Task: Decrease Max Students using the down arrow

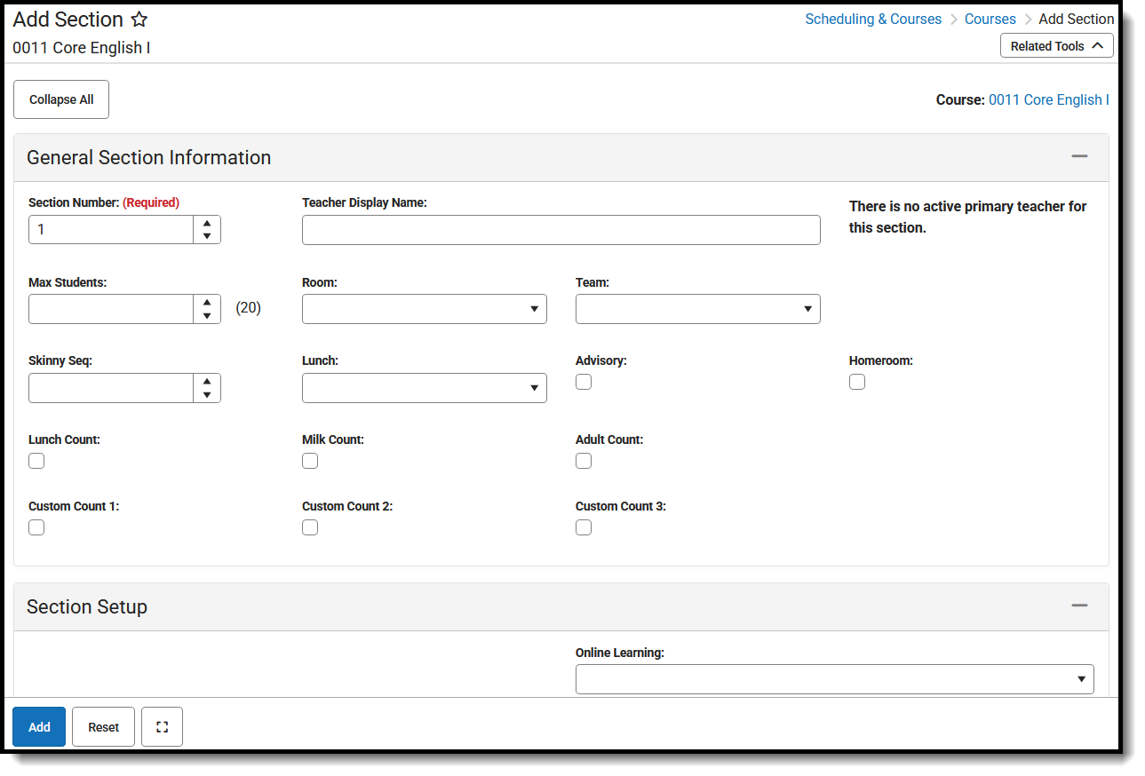Action: click(207, 314)
